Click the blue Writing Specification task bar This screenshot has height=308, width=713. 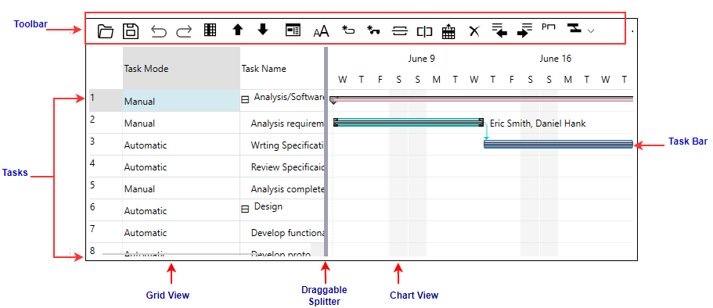point(558,144)
